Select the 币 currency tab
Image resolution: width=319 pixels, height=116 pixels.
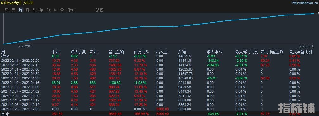coord(48,10)
